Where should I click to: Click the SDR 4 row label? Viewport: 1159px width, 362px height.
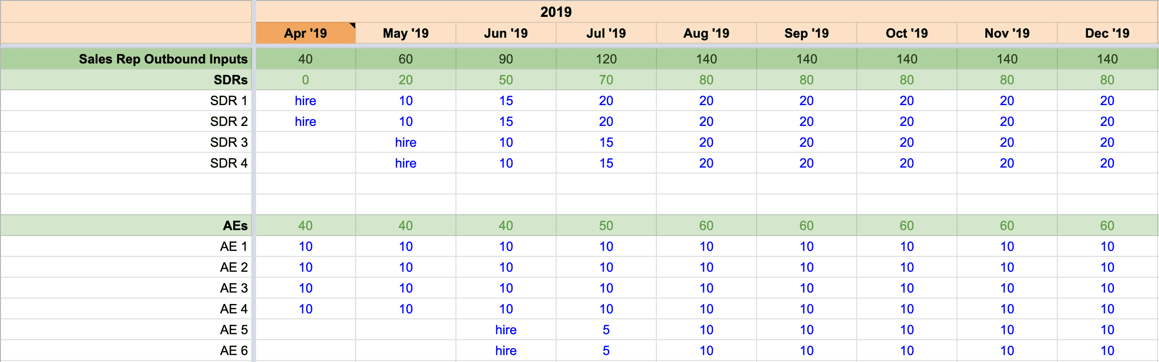pos(228,163)
